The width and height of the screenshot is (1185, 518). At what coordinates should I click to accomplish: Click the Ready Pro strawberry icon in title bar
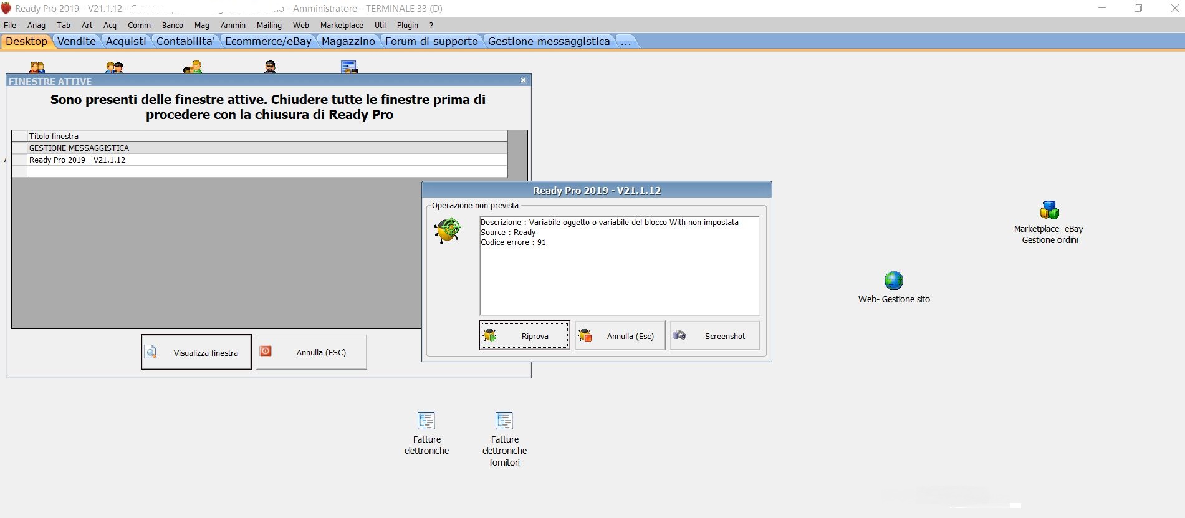6,8
